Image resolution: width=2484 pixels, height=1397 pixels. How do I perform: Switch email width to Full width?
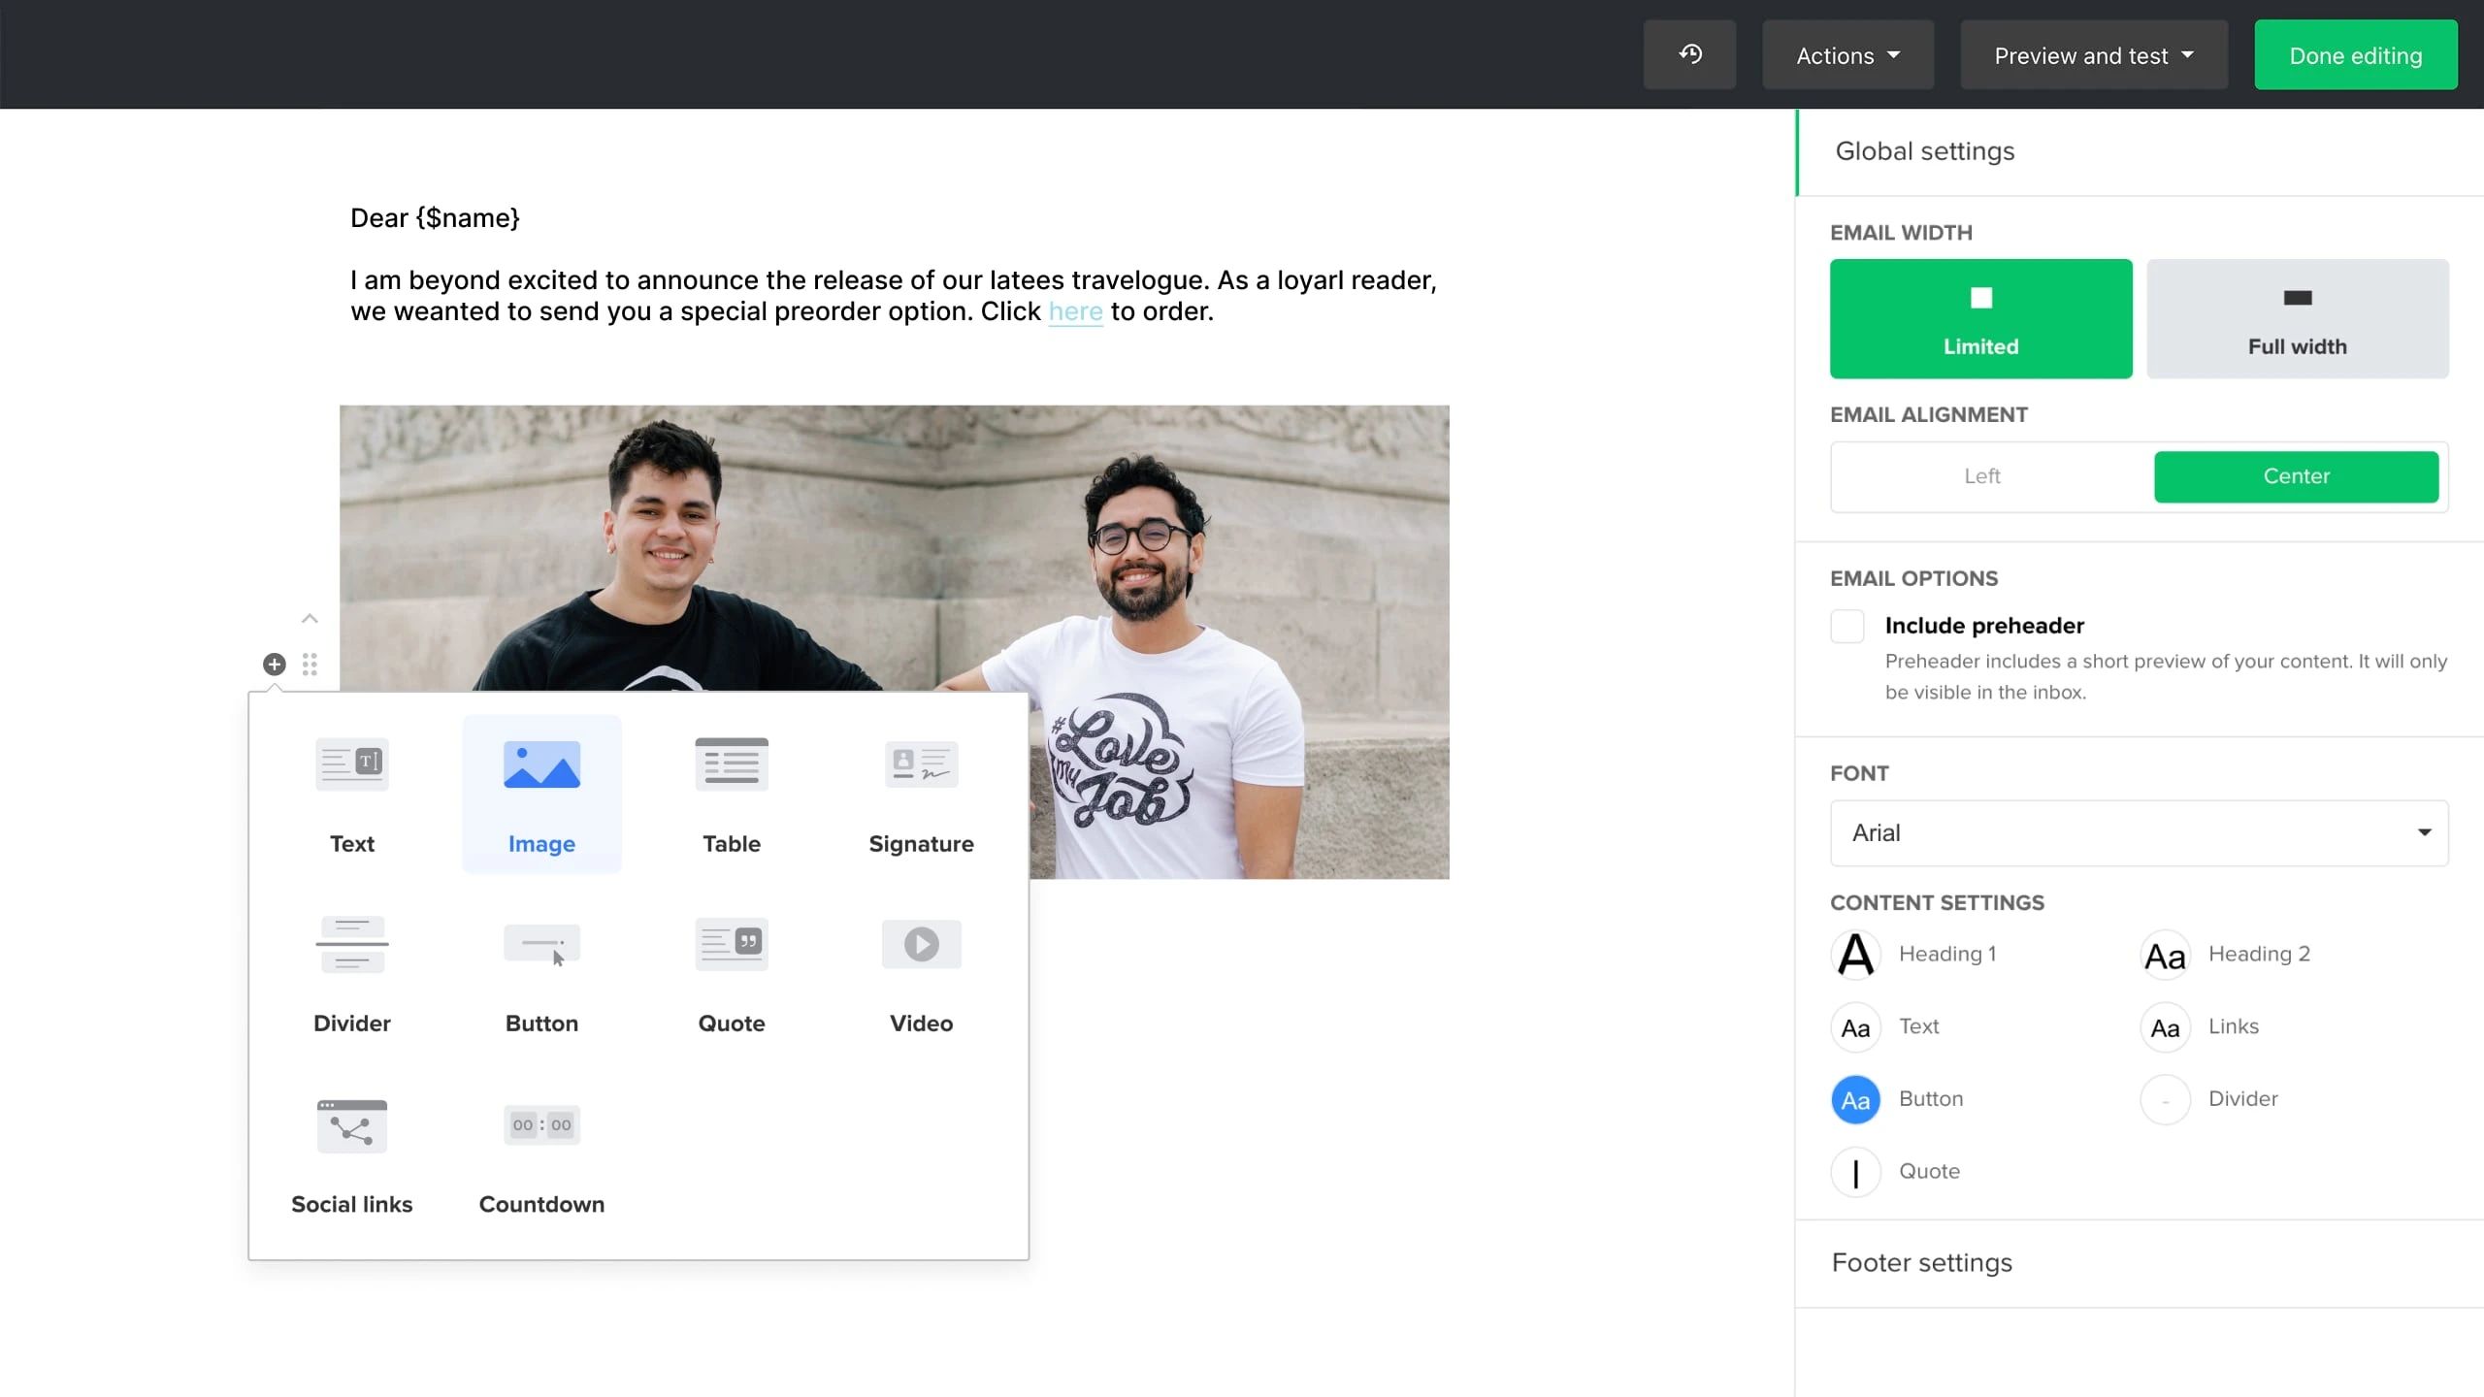[x=2297, y=318]
